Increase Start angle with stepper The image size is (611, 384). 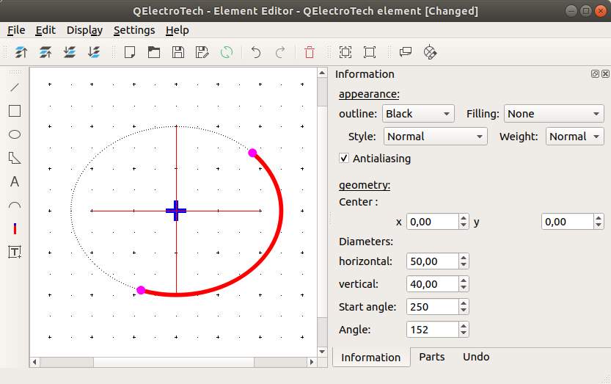click(x=464, y=303)
